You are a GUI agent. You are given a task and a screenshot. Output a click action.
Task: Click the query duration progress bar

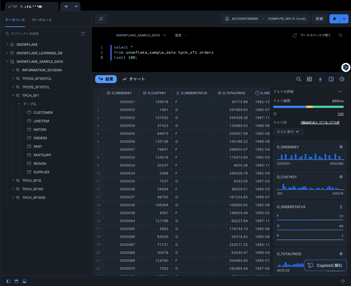[308, 107]
